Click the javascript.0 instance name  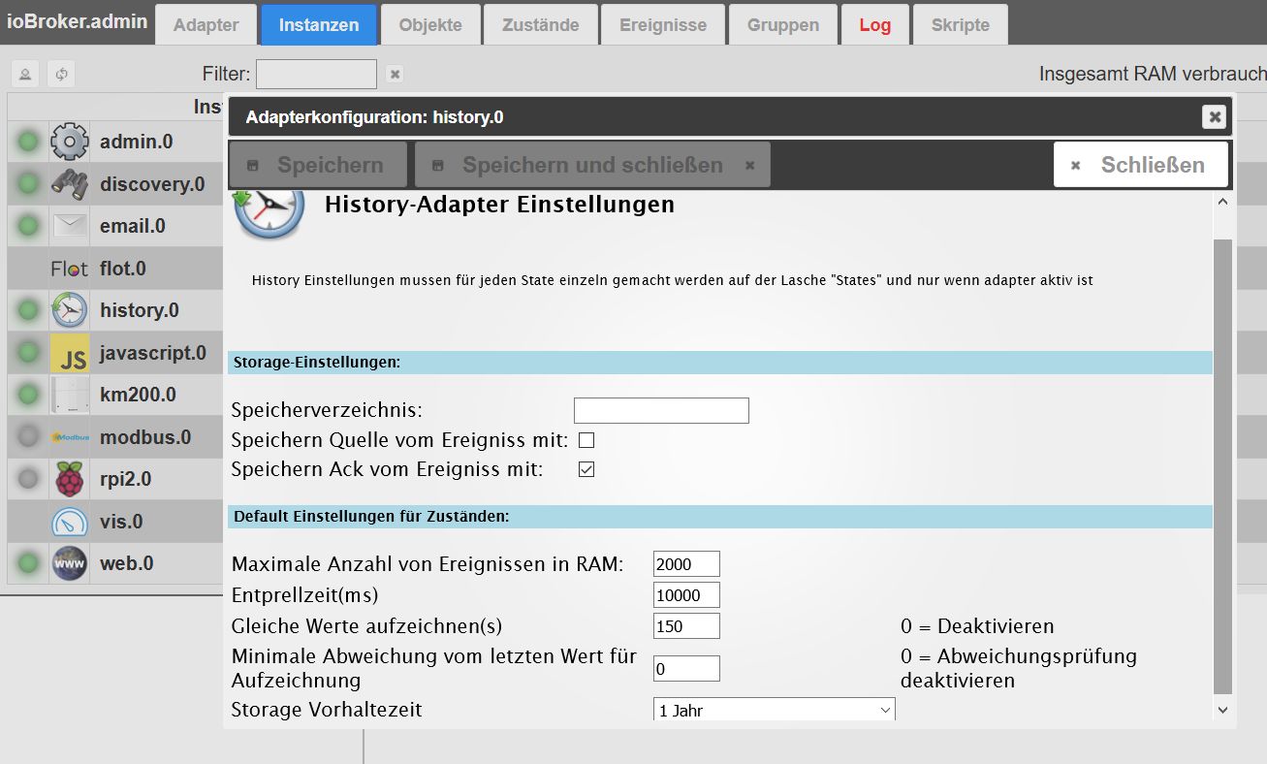(153, 353)
